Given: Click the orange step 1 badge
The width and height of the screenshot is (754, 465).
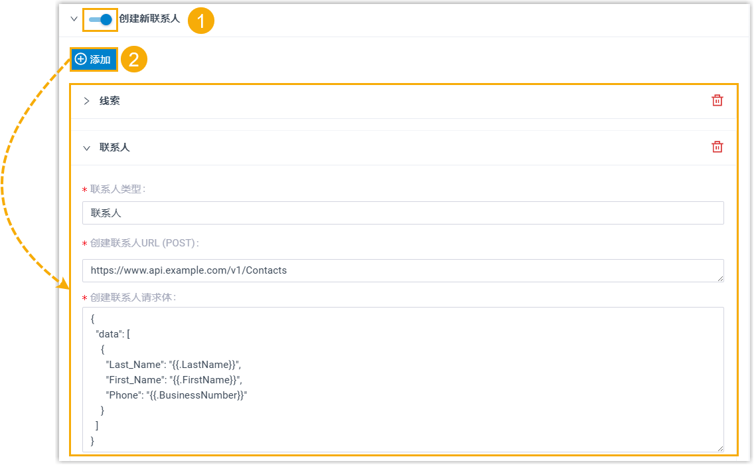Looking at the screenshot, I should point(201,20).
